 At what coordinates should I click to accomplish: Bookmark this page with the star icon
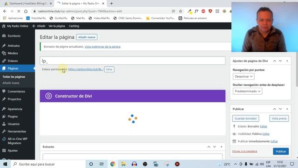(181, 11)
